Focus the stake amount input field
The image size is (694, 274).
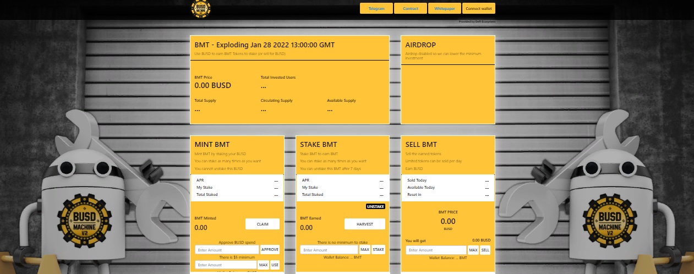[x=329, y=249]
